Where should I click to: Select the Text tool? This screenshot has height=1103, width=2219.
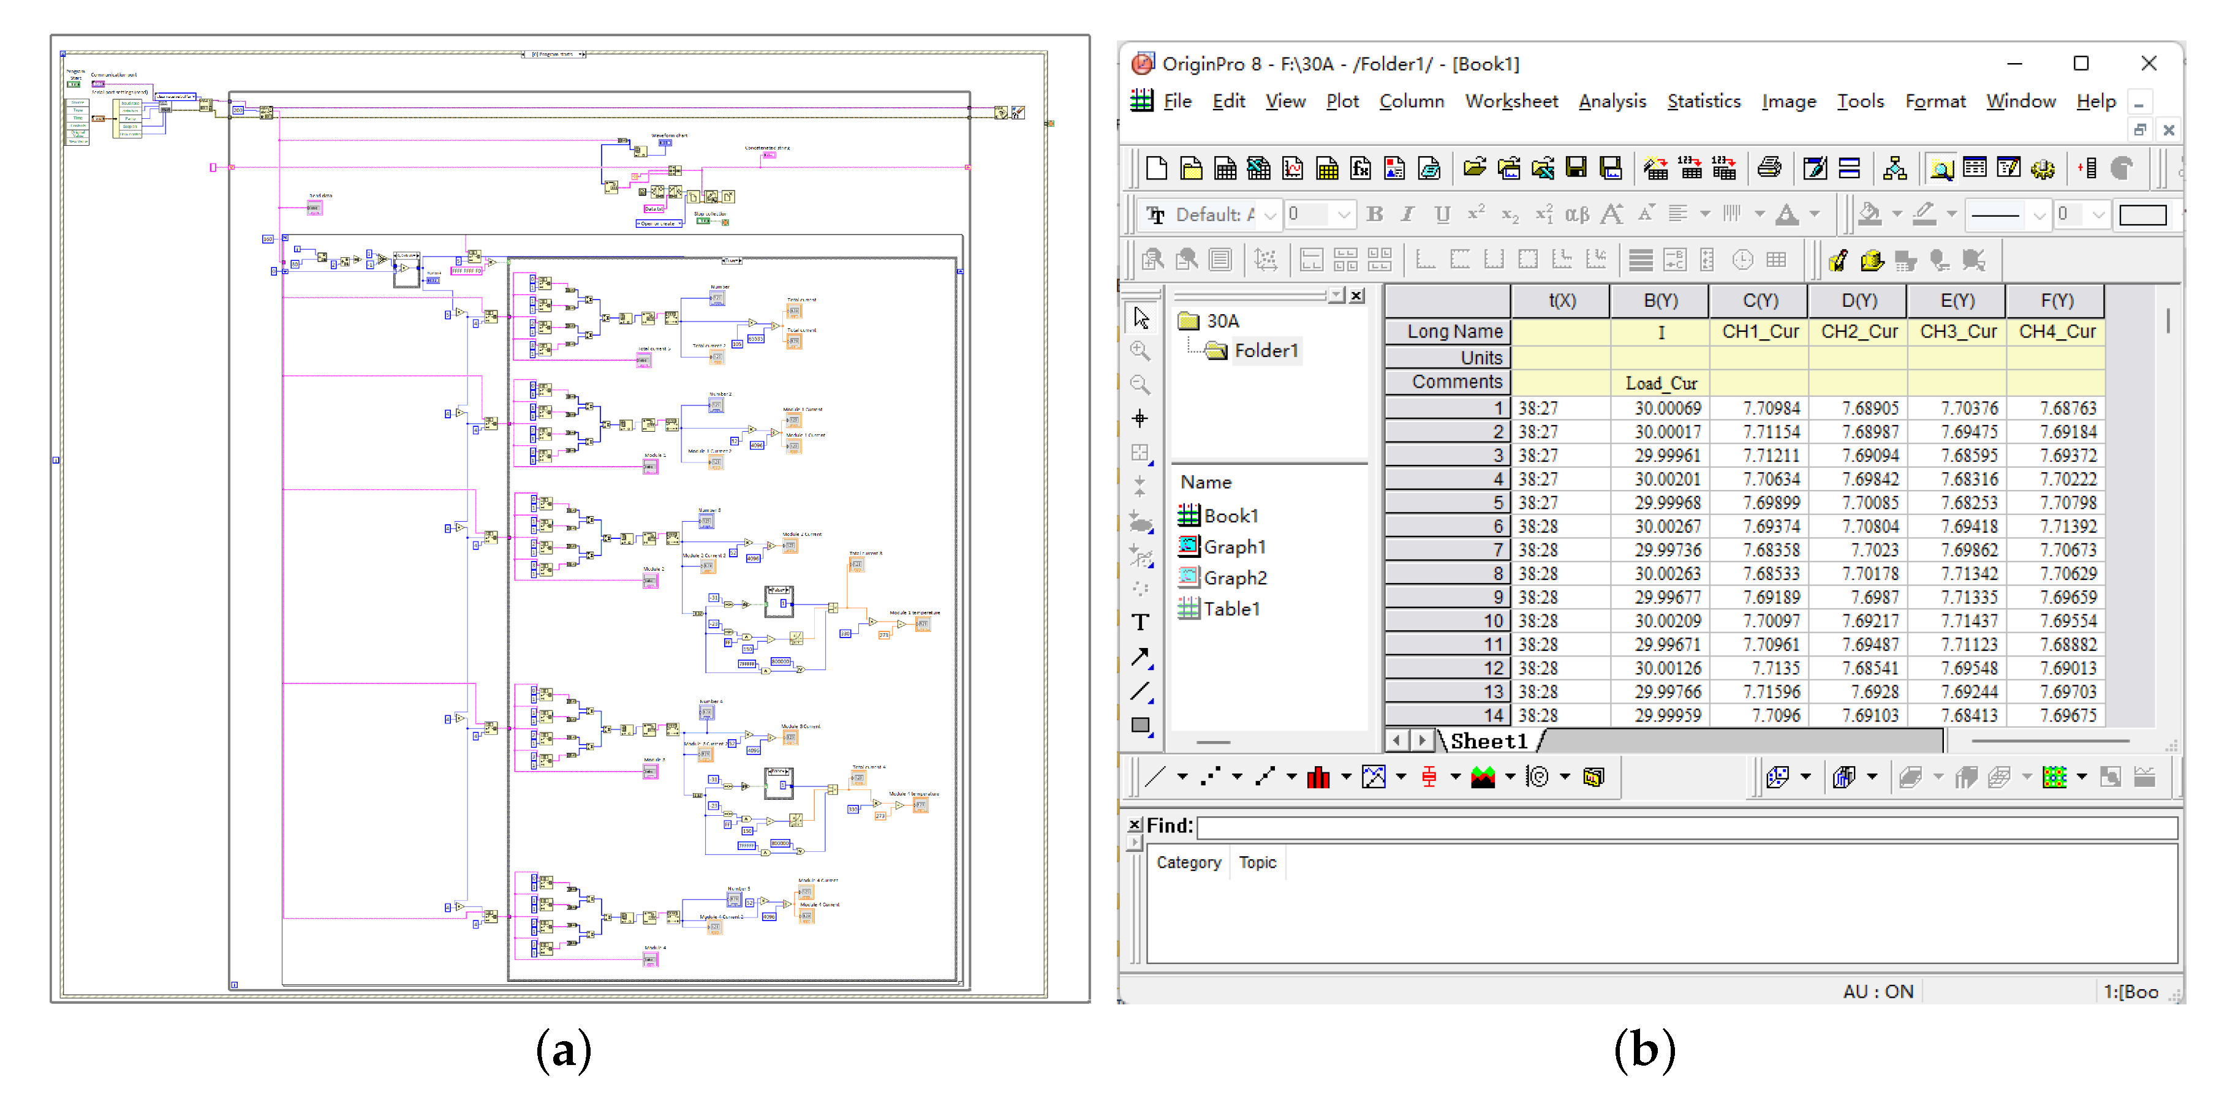click(x=1141, y=622)
